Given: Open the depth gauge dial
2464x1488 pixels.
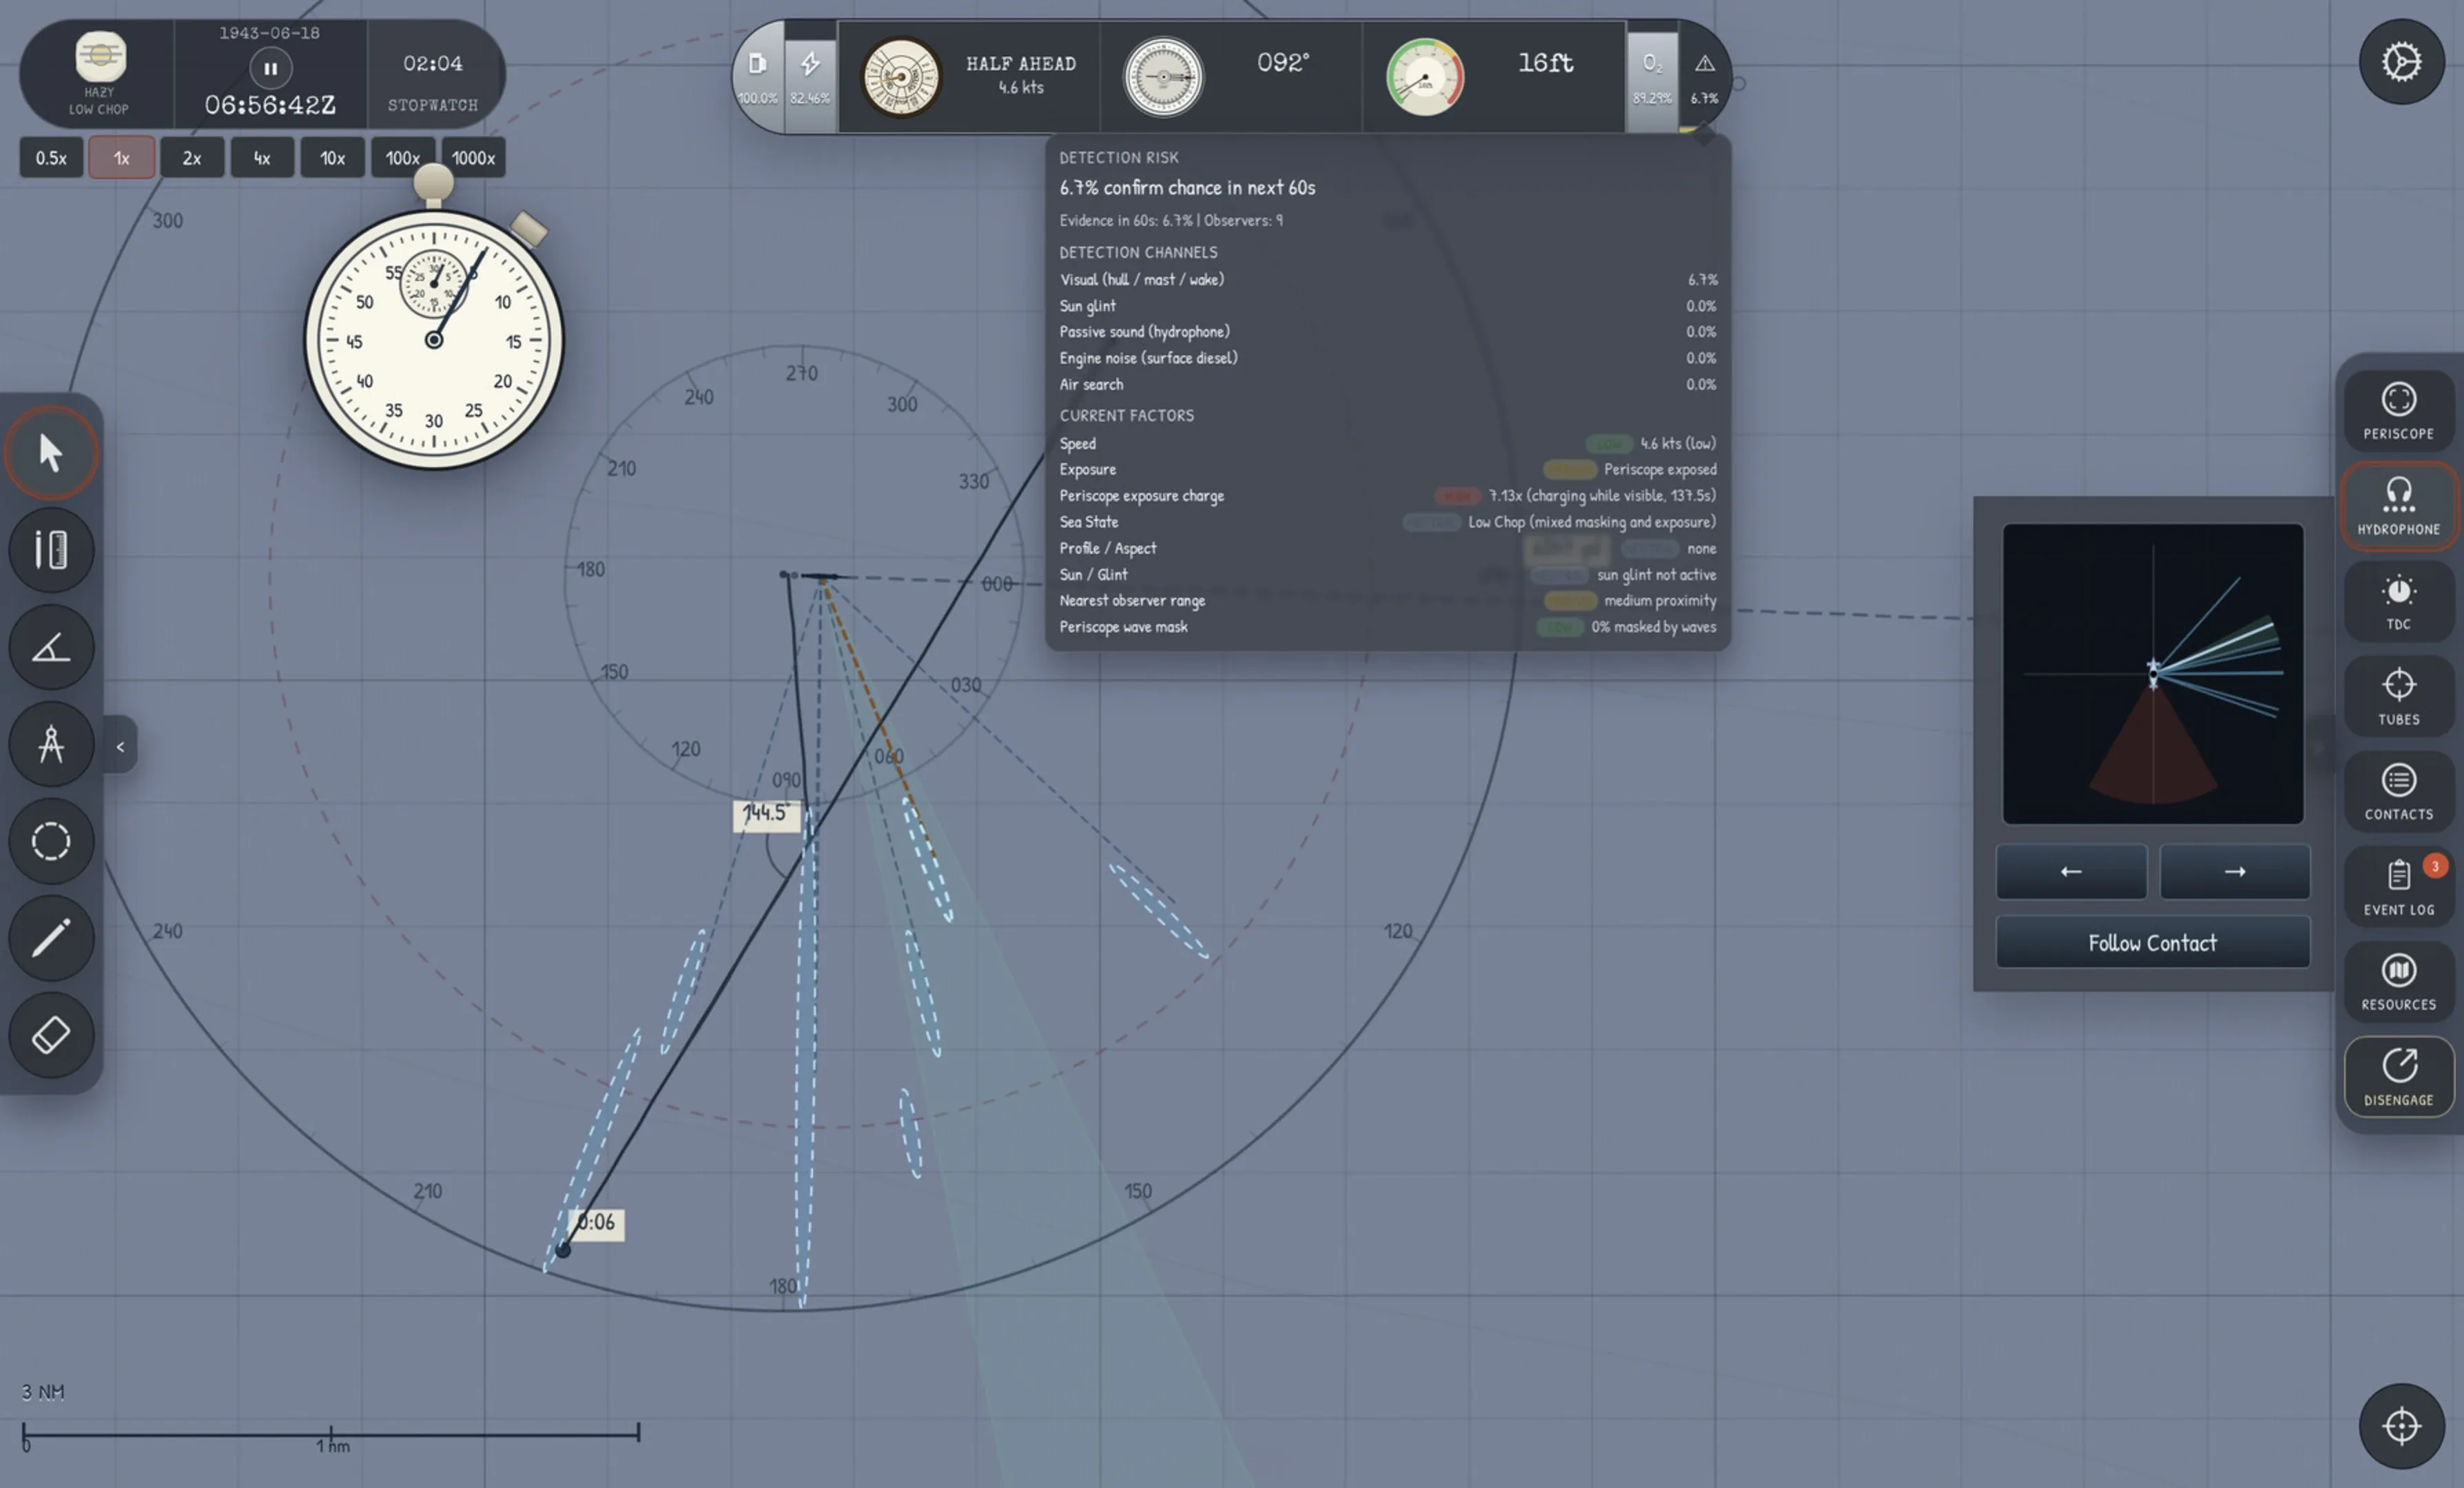Looking at the screenshot, I should (1425, 77).
